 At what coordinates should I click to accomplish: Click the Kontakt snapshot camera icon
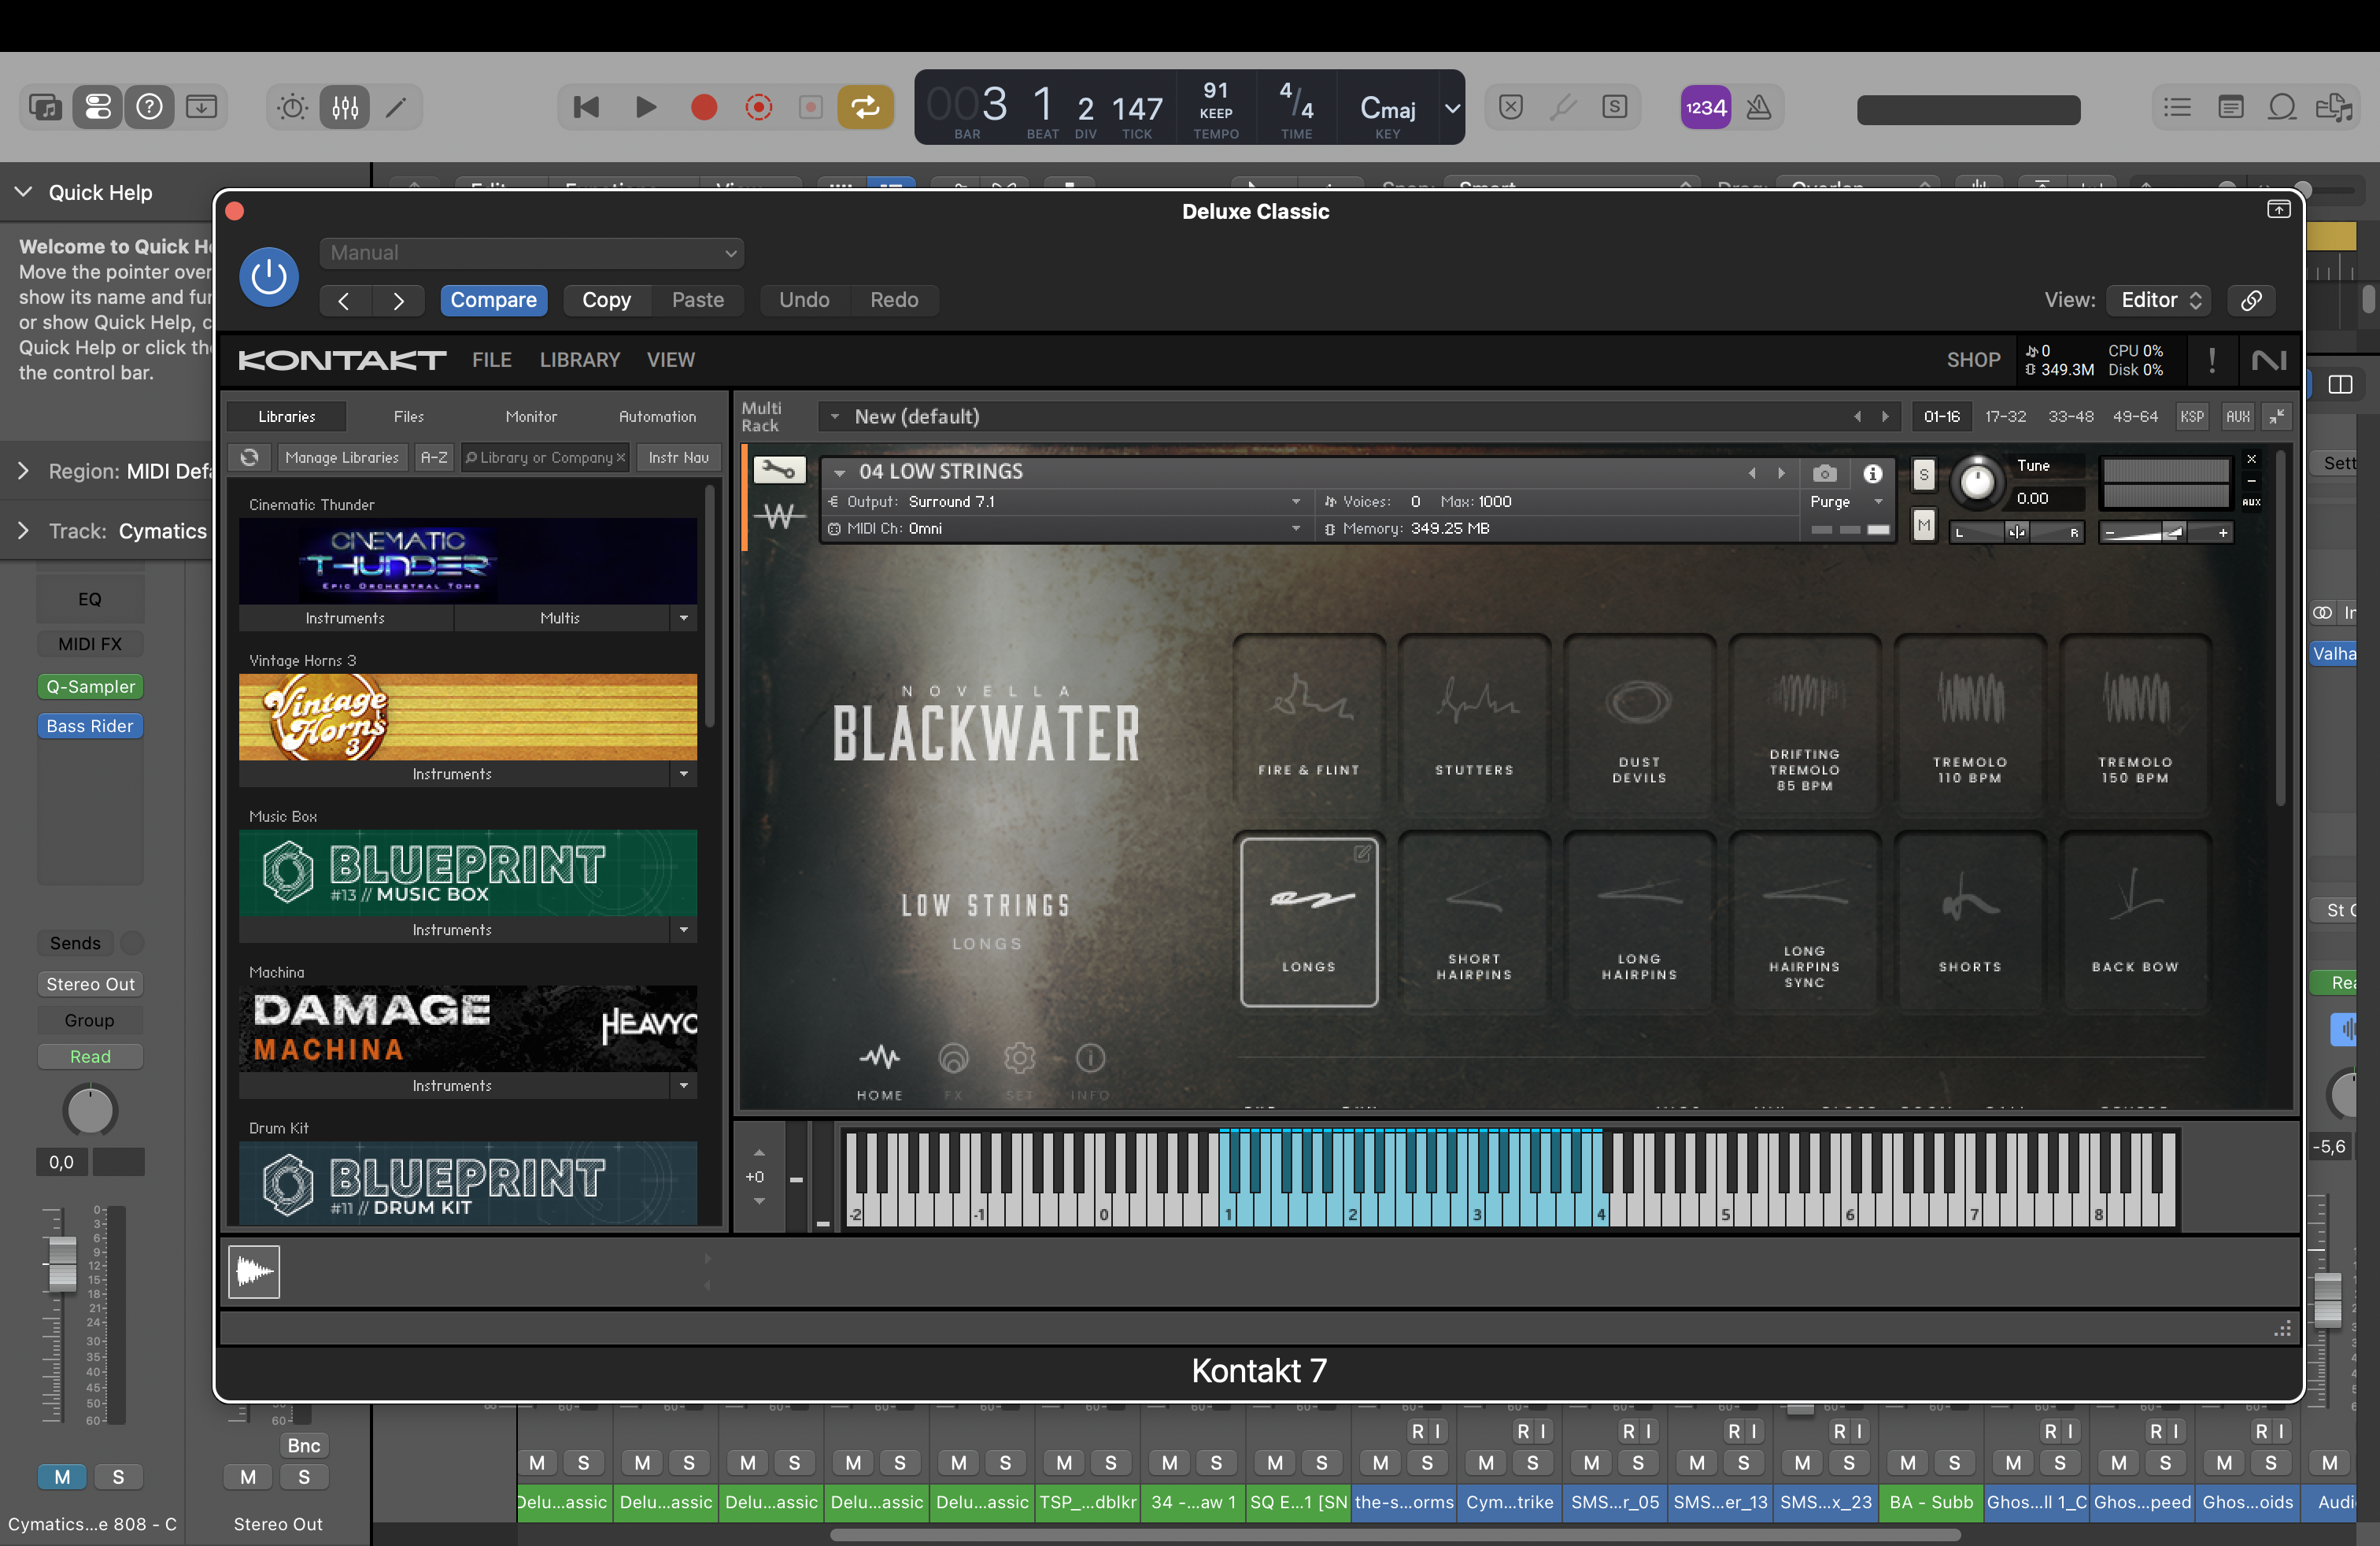click(1825, 473)
